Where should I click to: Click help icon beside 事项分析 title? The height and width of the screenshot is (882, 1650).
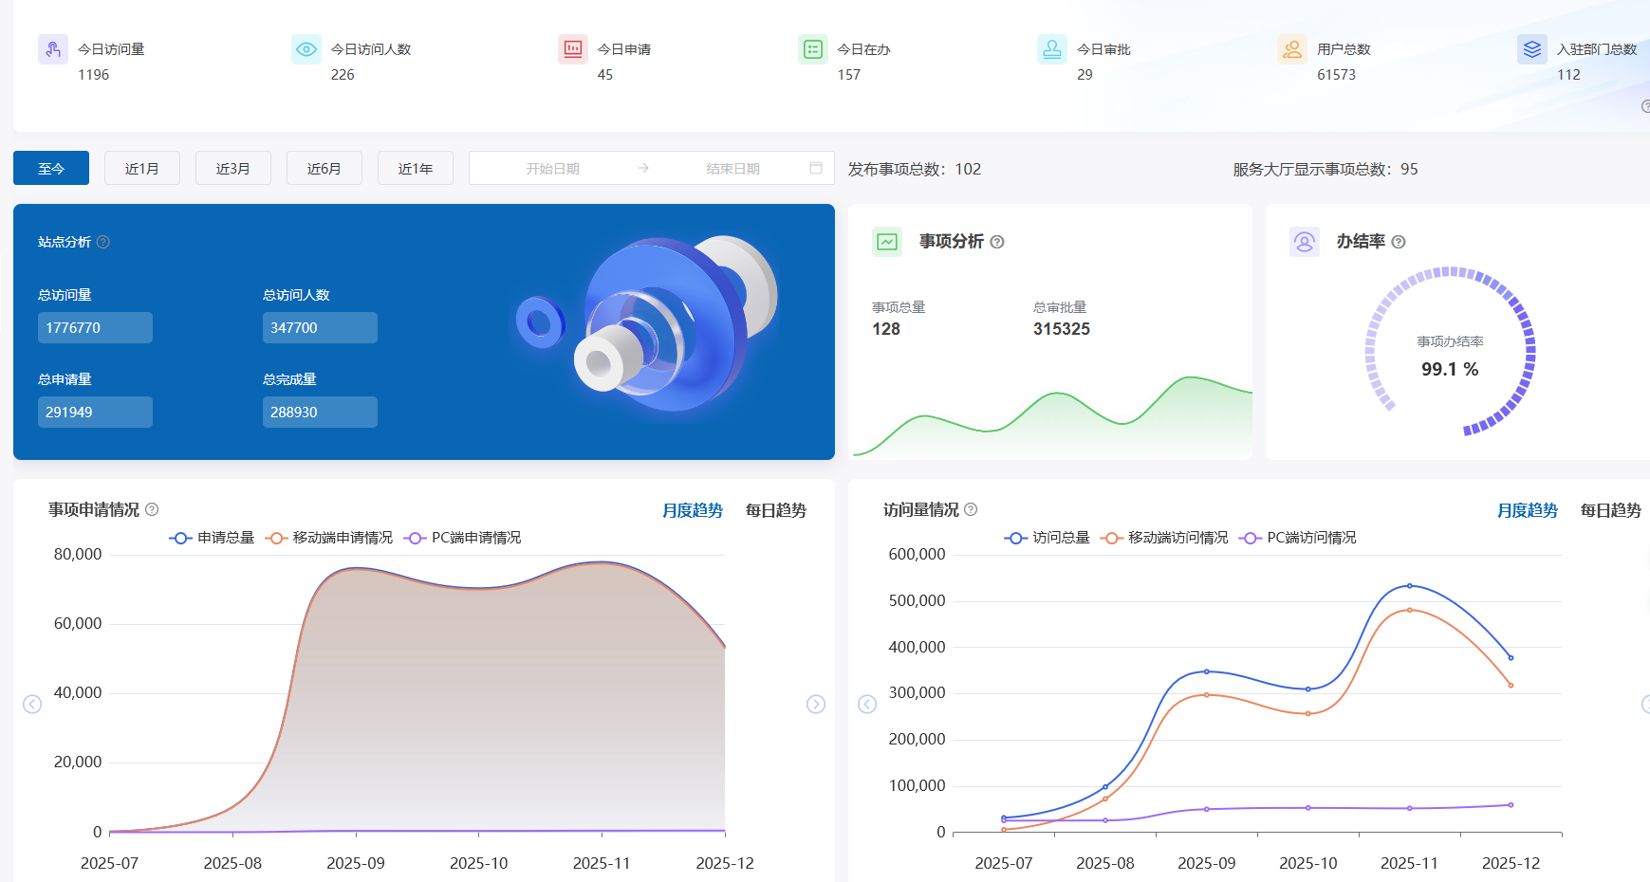pyautogui.click(x=997, y=242)
